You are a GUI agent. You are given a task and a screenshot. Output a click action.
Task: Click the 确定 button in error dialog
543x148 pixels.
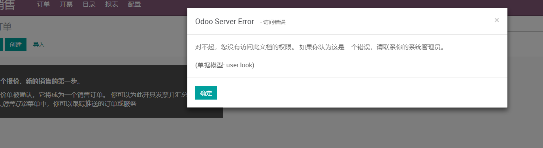point(206,93)
